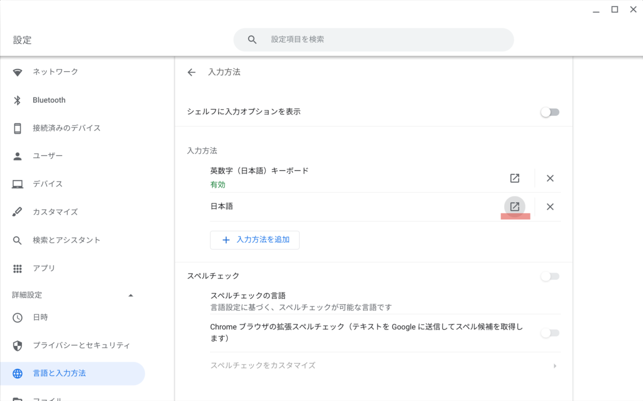The height and width of the screenshot is (401, 643).
Task: Click the アプリ grid icon
Action: pyautogui.click(x=18, y=268)
